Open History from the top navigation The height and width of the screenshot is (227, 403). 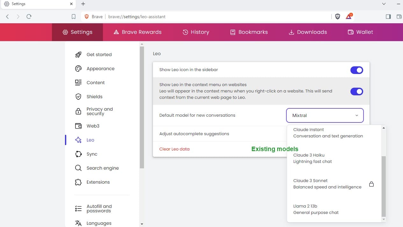196,32
